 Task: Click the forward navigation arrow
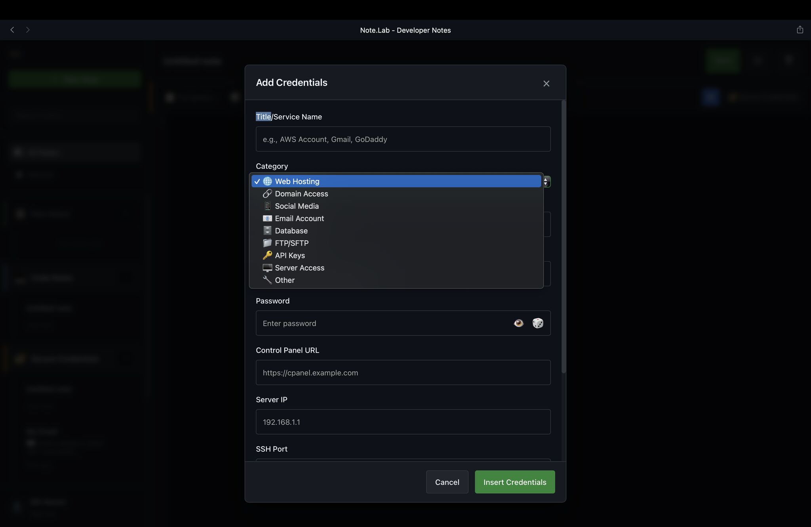coord(28,30)
